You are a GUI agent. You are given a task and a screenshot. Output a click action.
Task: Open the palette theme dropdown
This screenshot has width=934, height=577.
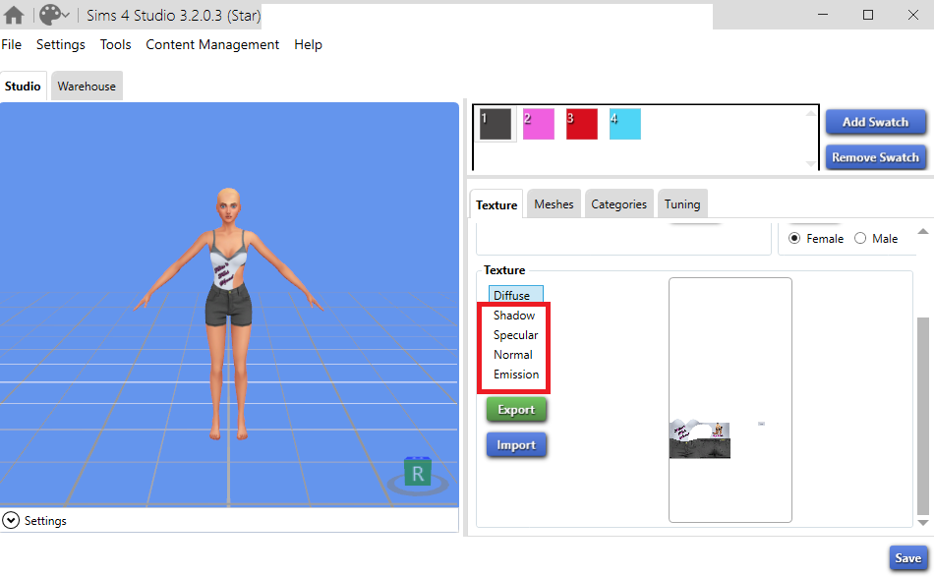pyautogui.click(x=55, y=15)
